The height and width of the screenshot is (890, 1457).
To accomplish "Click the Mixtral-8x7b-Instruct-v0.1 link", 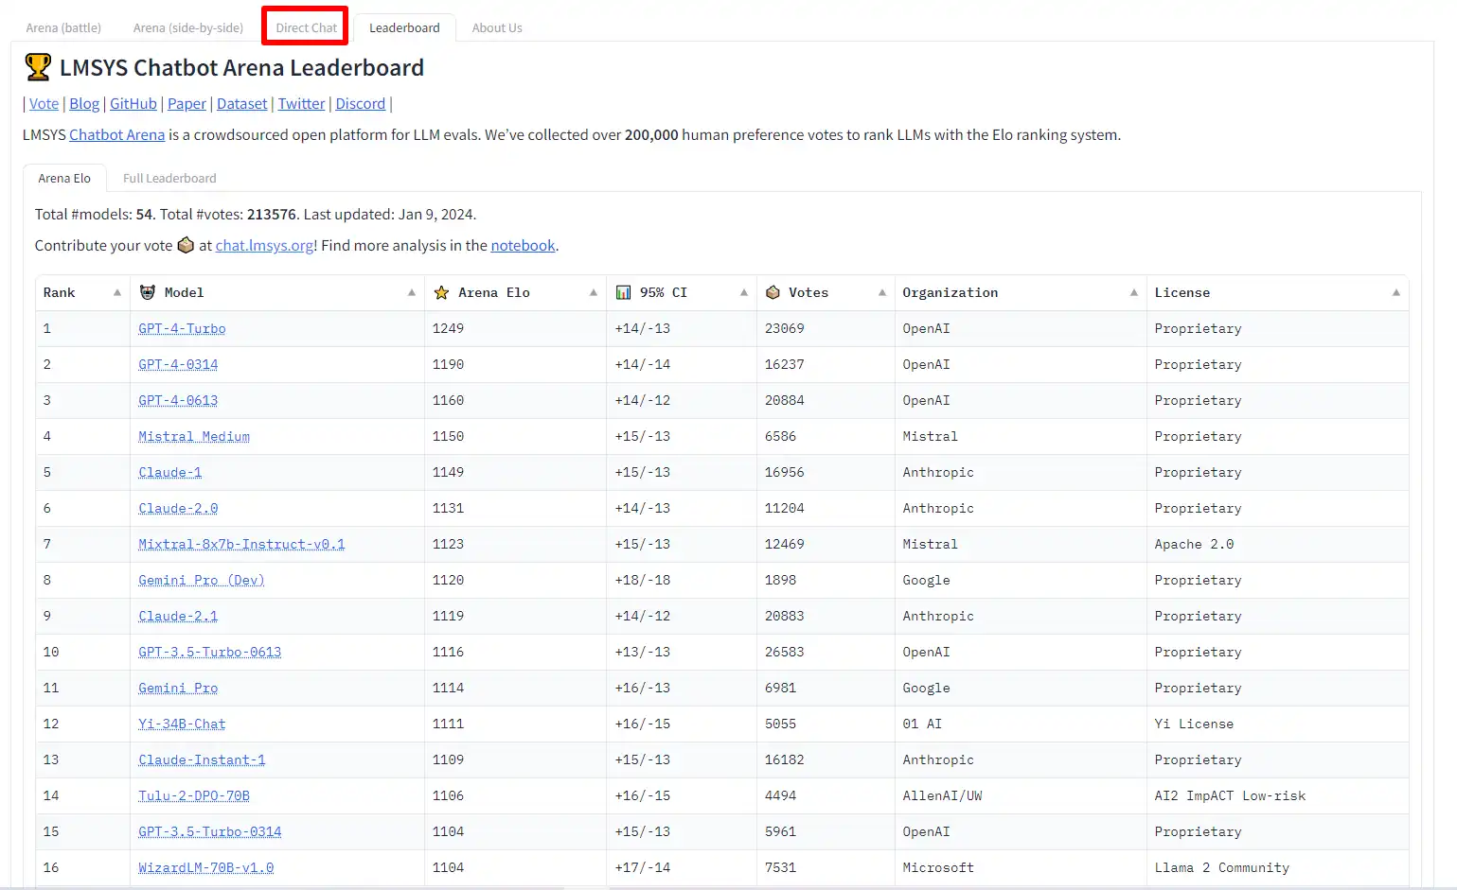I will pyautogui.click(x=241, y=544).
